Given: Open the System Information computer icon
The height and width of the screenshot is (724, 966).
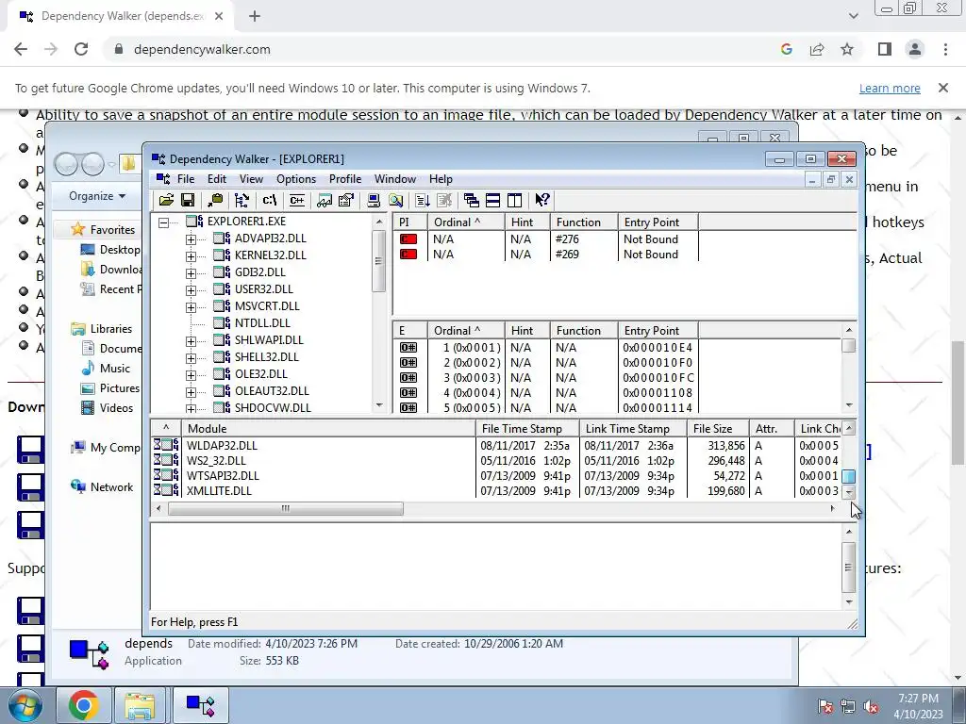Looking at the screenshot, I should pos(374,200).
